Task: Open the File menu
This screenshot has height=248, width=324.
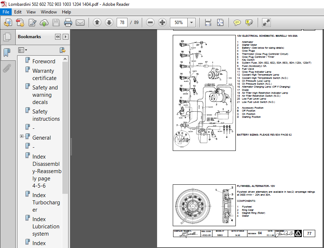Action: pos(6,12)
